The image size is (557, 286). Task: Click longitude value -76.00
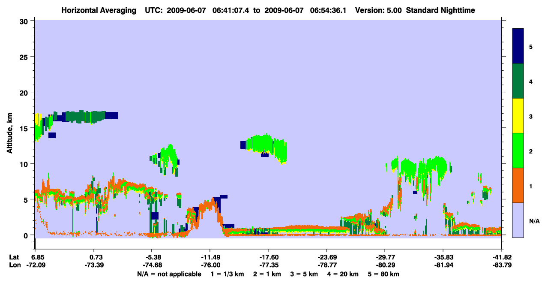point(210,265)
